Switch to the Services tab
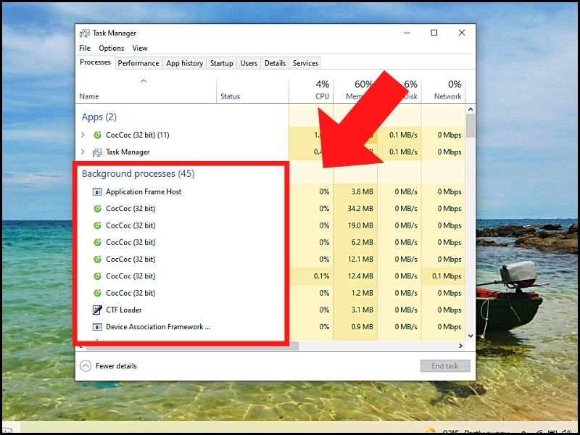This screenshot has width=580, height=435. (305, 63)
